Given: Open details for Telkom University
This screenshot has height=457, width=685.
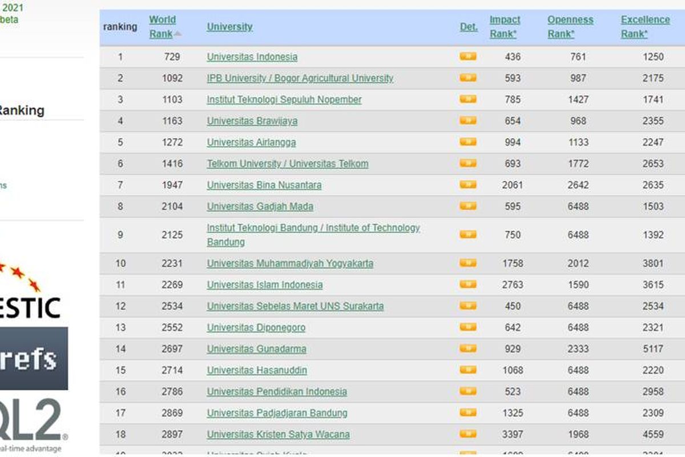Looking at the screenshot, I should 468,163.
